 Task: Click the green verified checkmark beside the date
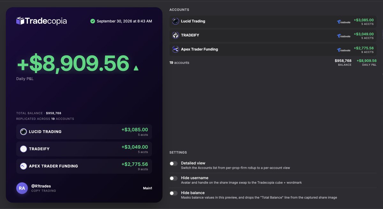(93, 21)
